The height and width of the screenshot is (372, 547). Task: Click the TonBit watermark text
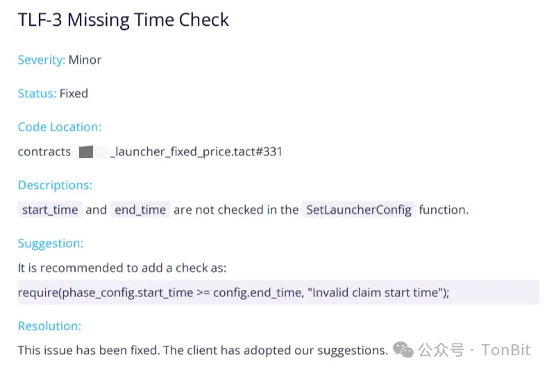tap(506, 350)
